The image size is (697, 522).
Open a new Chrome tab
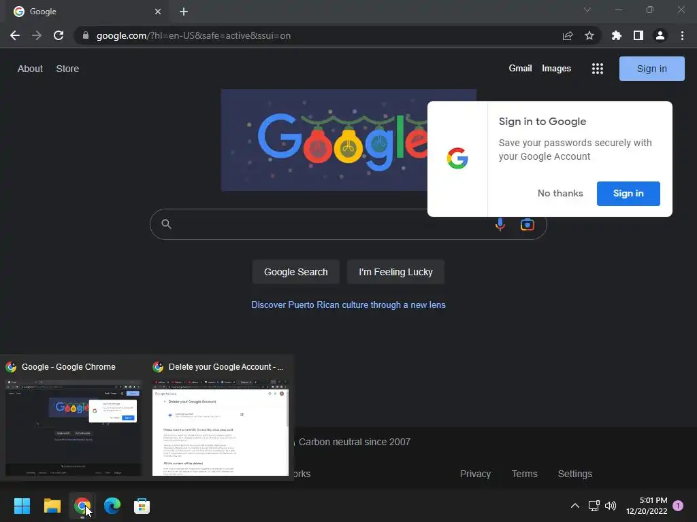(x=184, y=12)
